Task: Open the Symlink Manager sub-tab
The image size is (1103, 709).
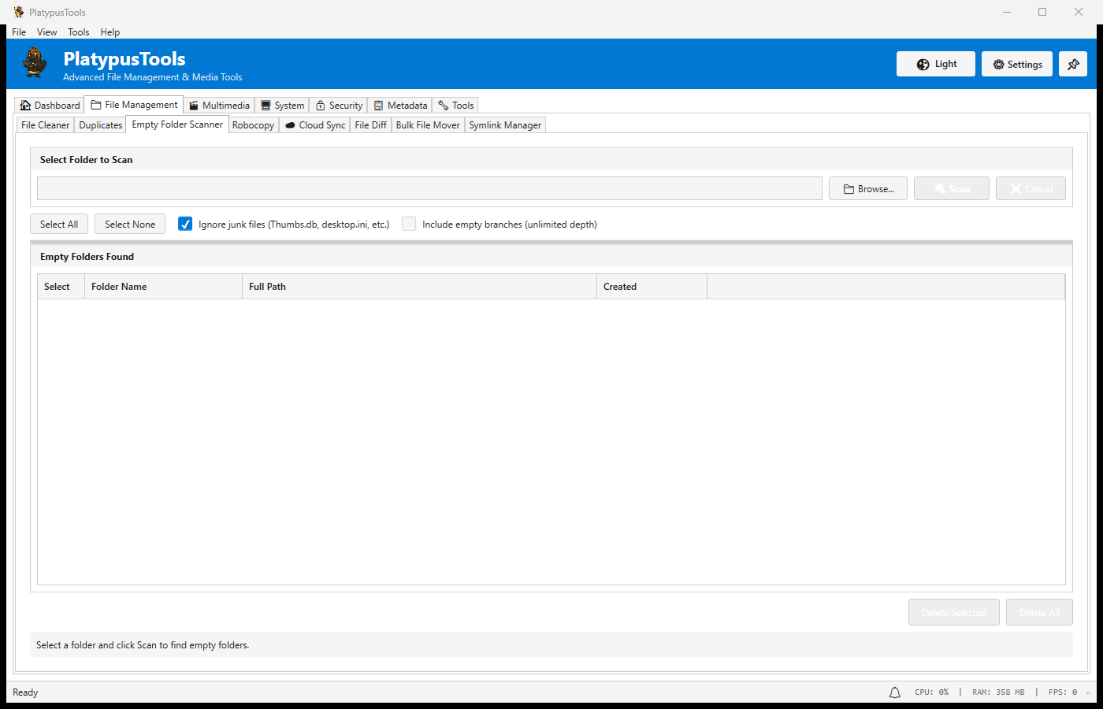Action: coord(505,125)
